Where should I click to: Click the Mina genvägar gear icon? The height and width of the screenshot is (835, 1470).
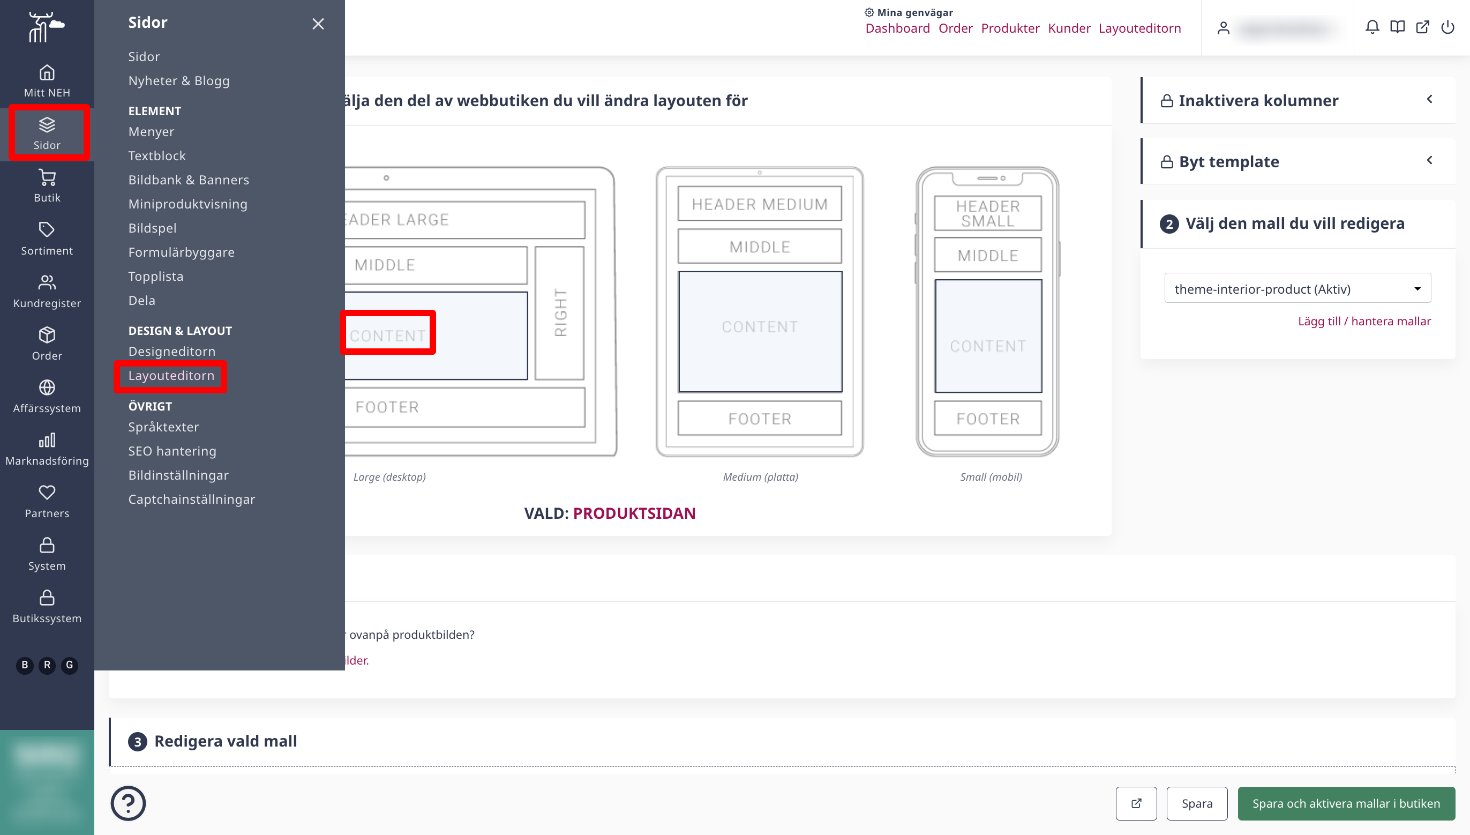(869, 12)
